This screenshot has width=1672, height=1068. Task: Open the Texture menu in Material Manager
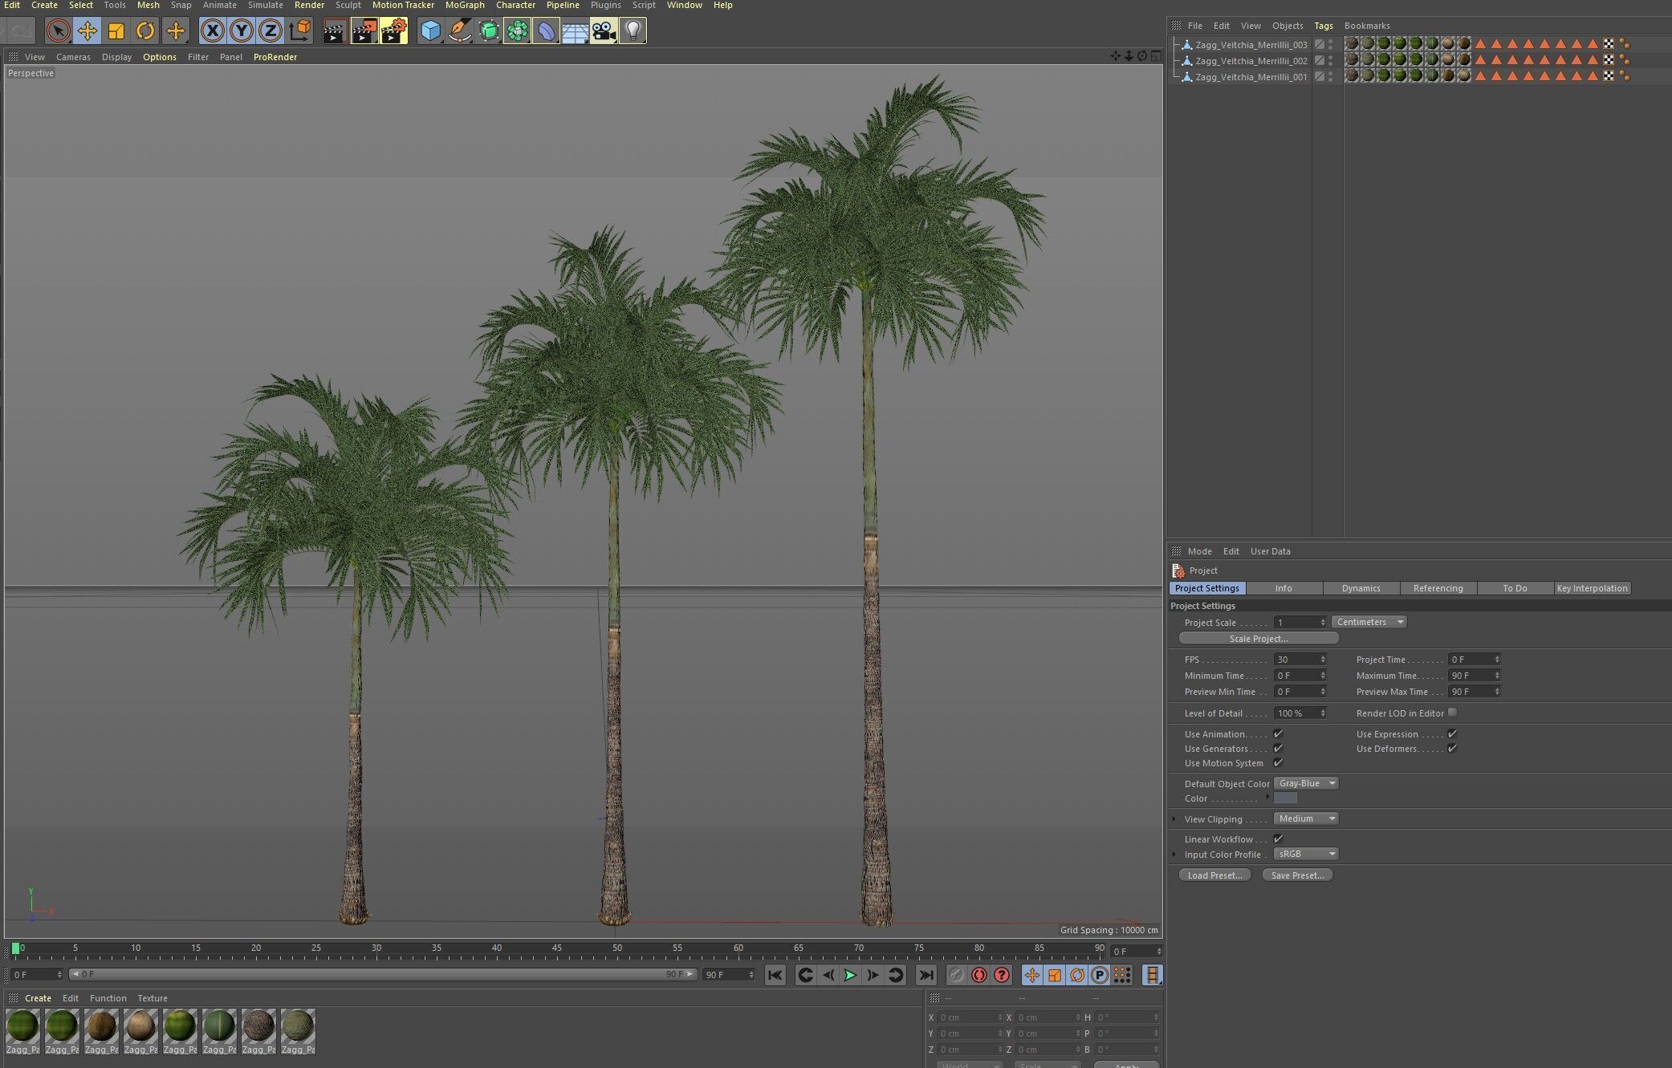click(153, 998)
